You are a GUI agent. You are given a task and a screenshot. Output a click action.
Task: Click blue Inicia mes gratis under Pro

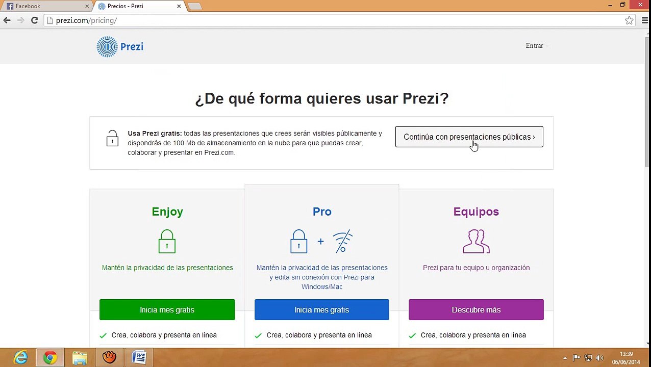point(321,310)
